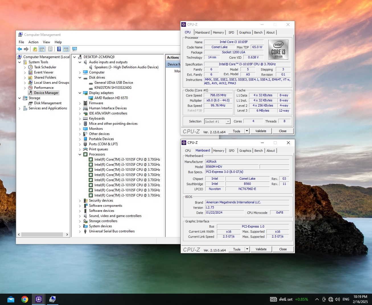This screenshot has height=305, width=372.
Task: Click the Close button in upper CPU-Z
Action: tap(283, 131)
